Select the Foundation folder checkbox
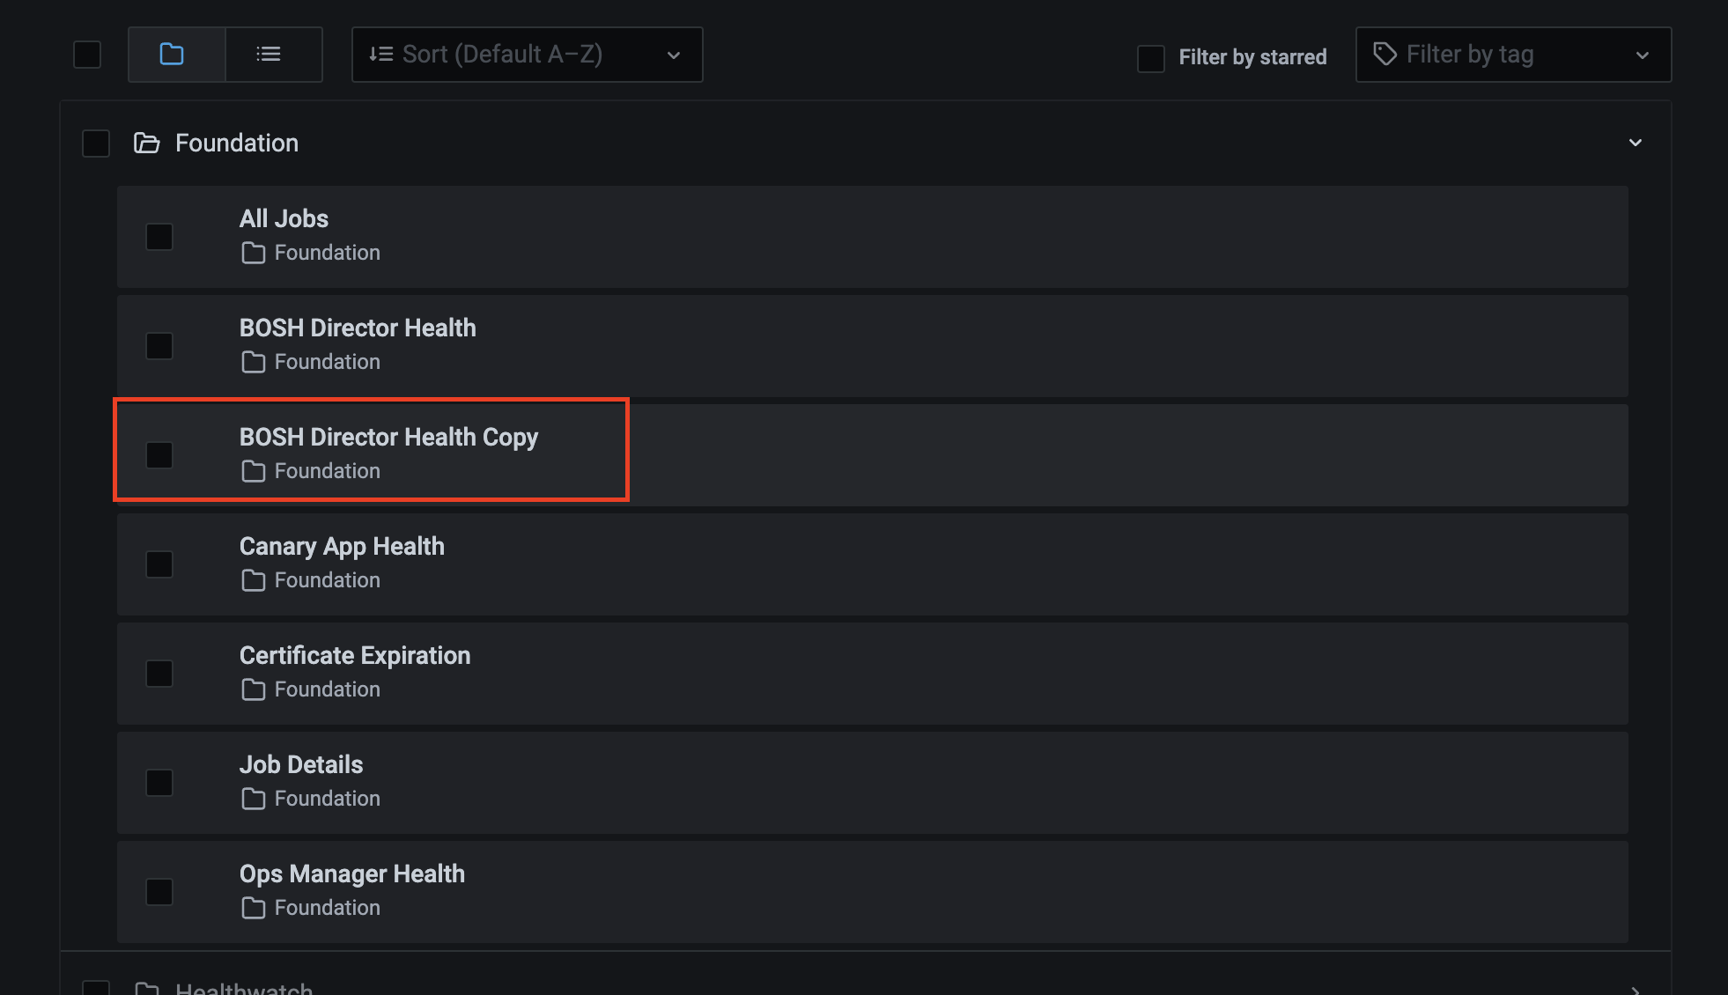 tap(96, 144)
